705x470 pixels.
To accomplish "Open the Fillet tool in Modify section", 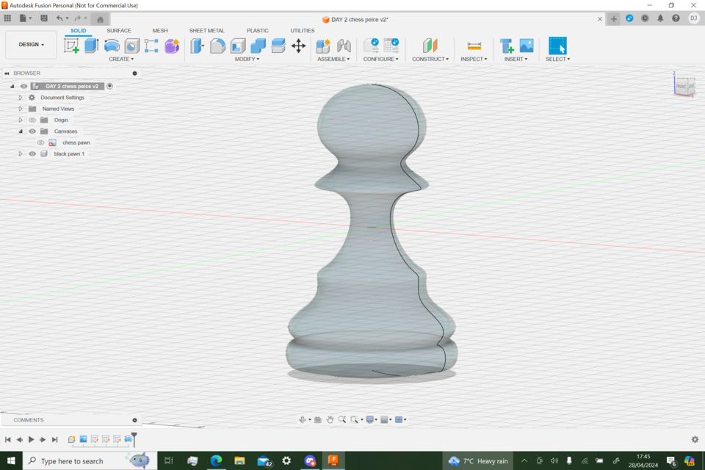I will [x=216, y=46].
